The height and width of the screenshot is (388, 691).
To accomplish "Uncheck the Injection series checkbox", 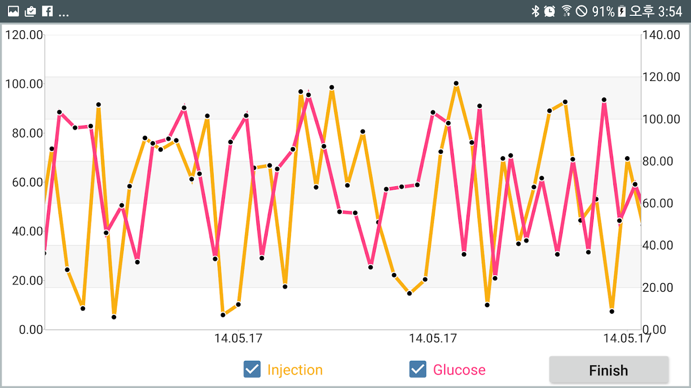I will click(x=252, y=370).
